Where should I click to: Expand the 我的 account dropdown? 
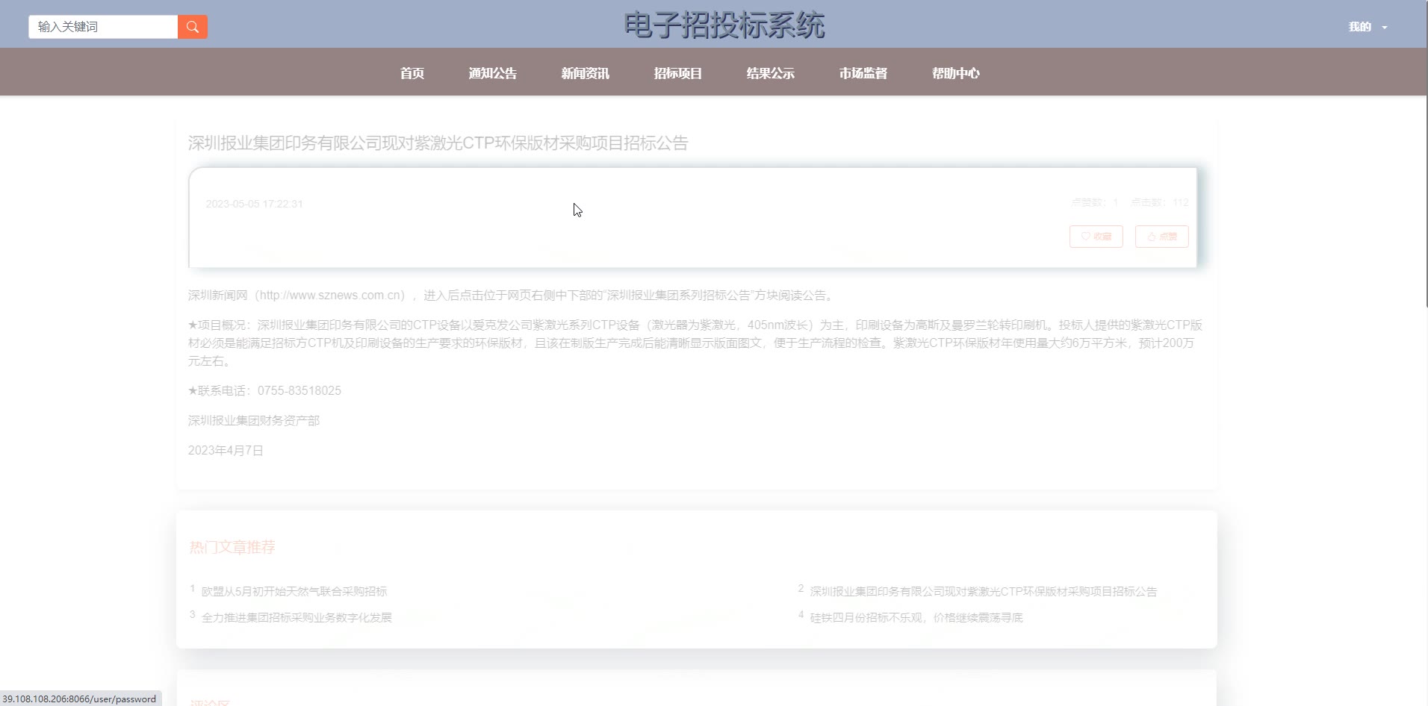pos(1368,27)
